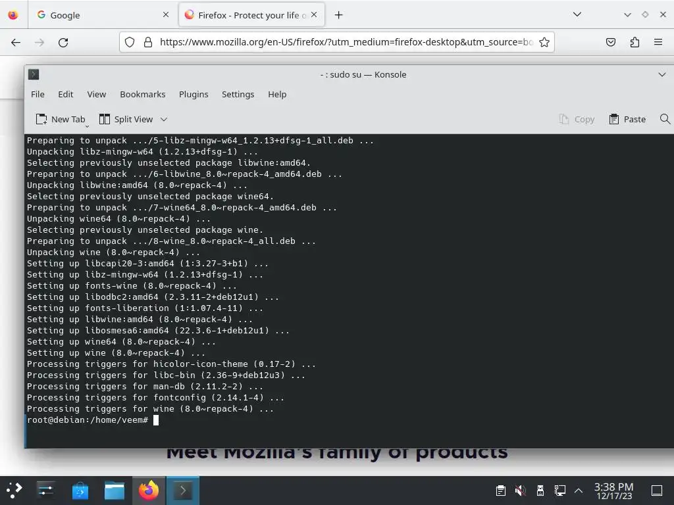Bookmark this page with the star icon
The height and width of the screenshot is (505, 674).
(544, 42)
